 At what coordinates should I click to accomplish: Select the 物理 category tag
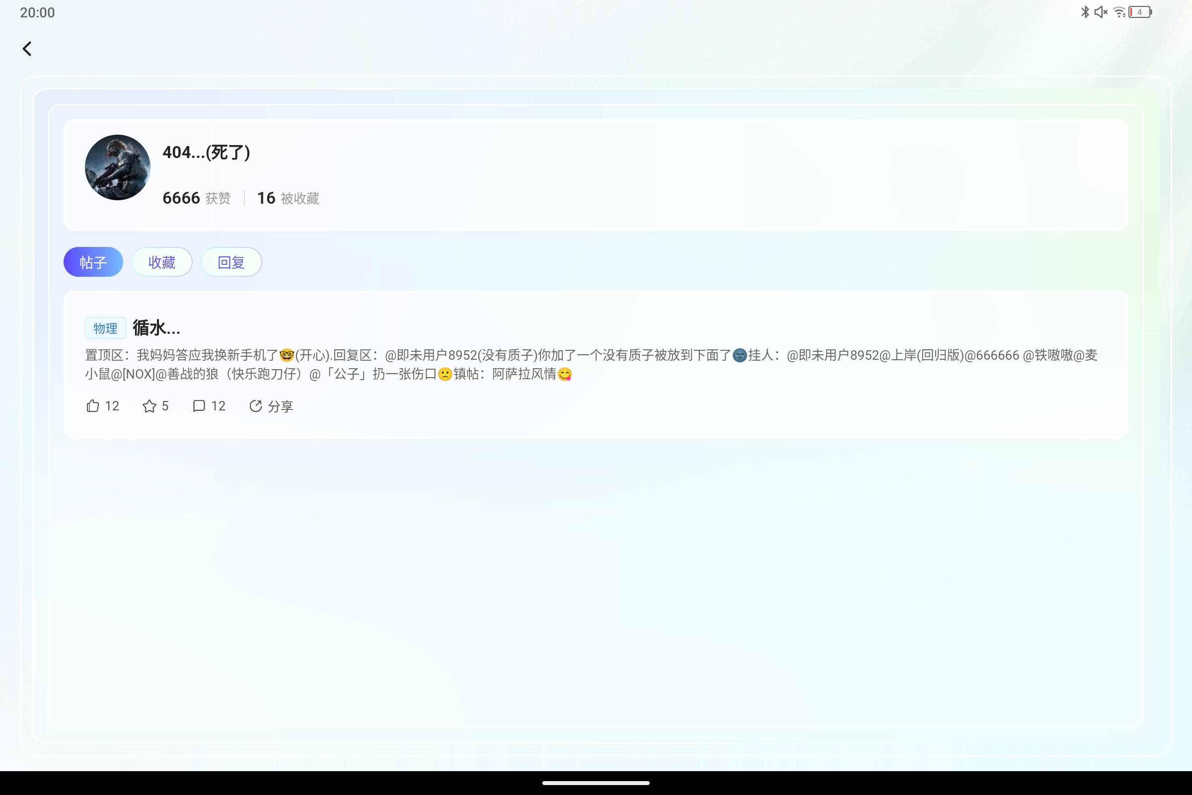click(105, 328)
